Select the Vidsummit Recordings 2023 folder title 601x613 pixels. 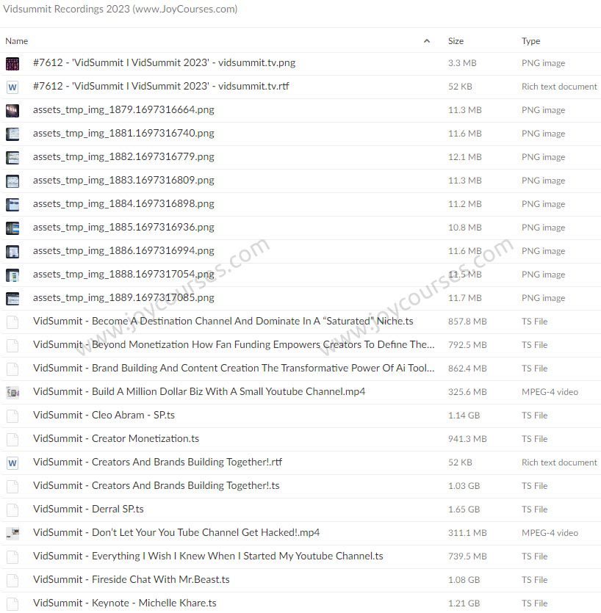point(120,9)
